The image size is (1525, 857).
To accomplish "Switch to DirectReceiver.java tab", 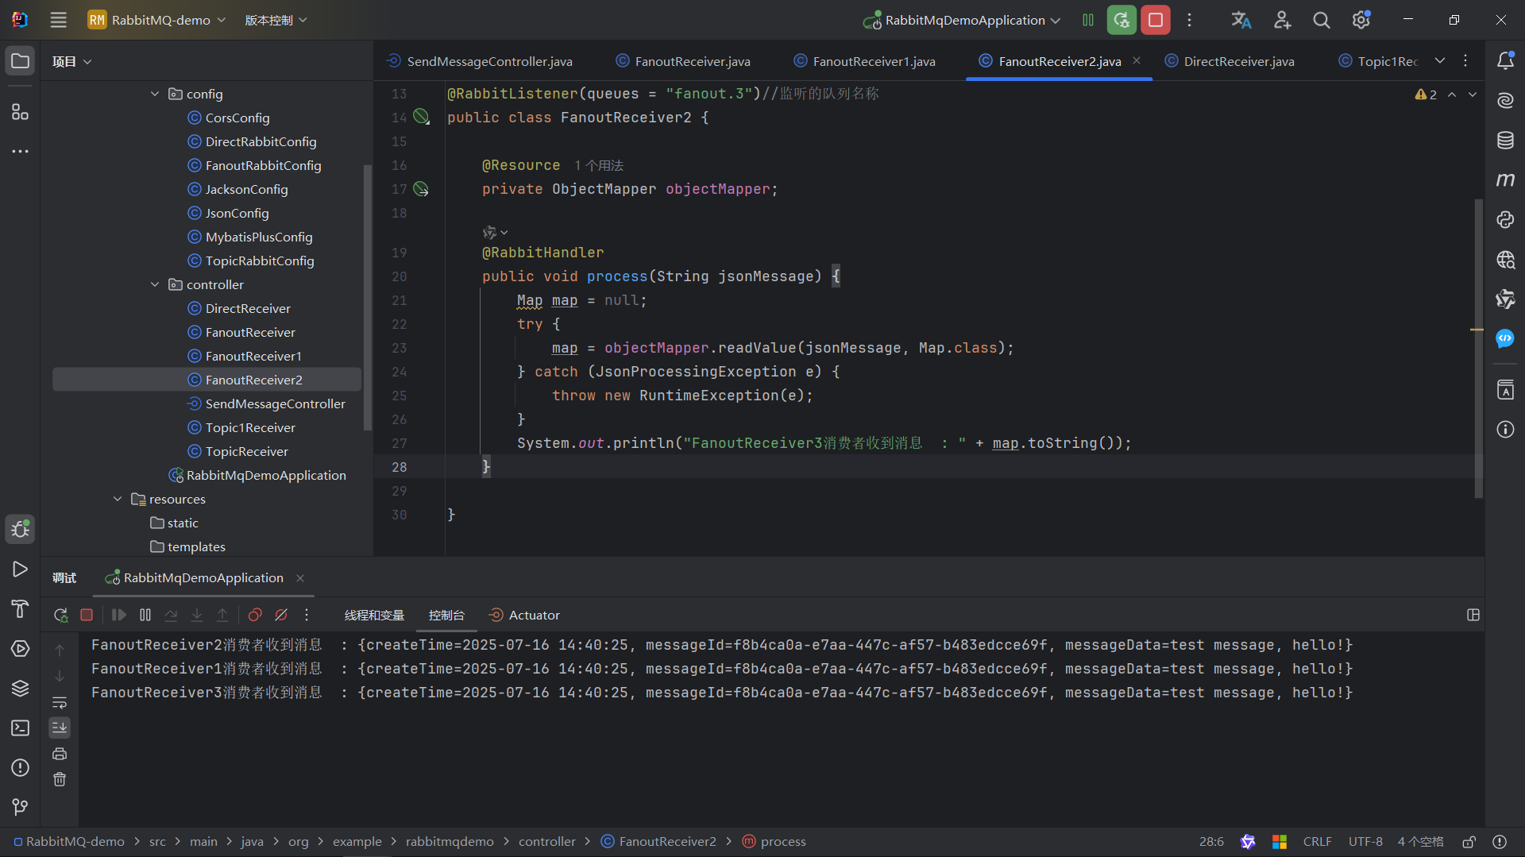I will 1230,61.
